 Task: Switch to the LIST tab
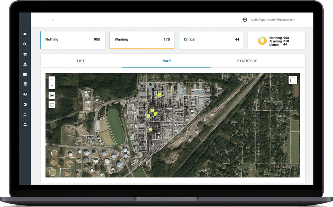[81, 61]
